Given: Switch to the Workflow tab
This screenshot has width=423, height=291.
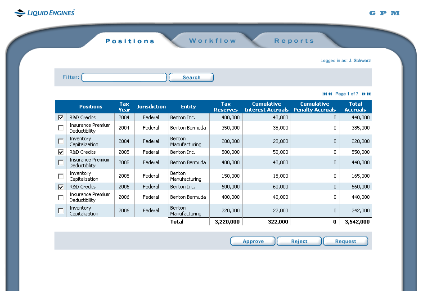Looking at the screenshot, I should coord(212,41).
